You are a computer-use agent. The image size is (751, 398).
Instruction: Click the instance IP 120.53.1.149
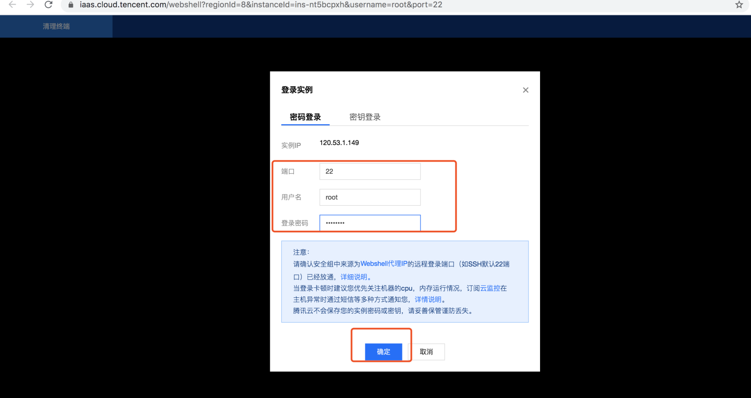tap(339, 143)
